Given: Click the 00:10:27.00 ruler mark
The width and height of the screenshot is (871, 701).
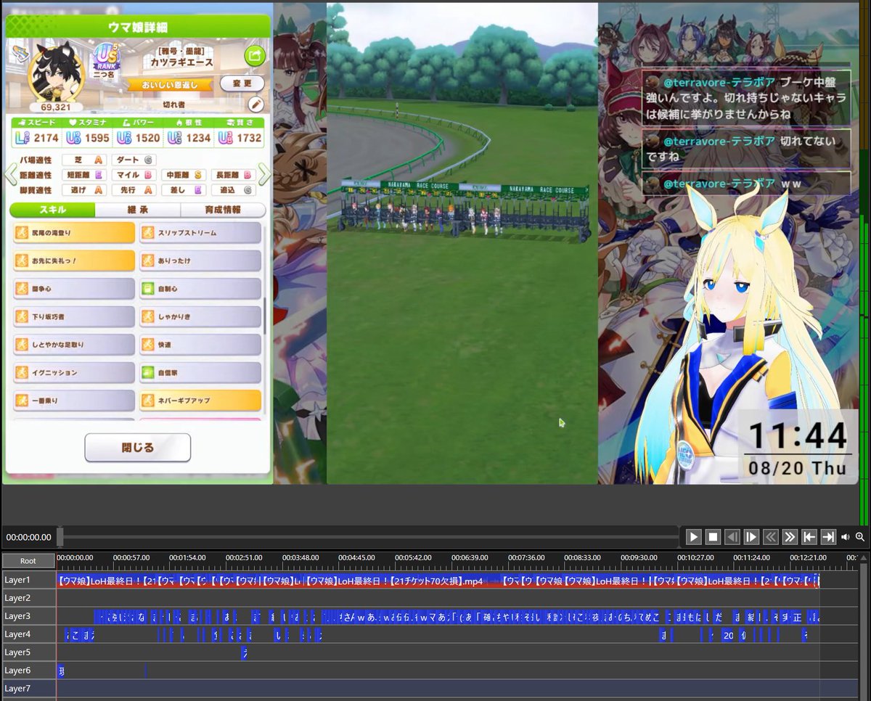Looking at the screenshot, I should pos(695,557).
